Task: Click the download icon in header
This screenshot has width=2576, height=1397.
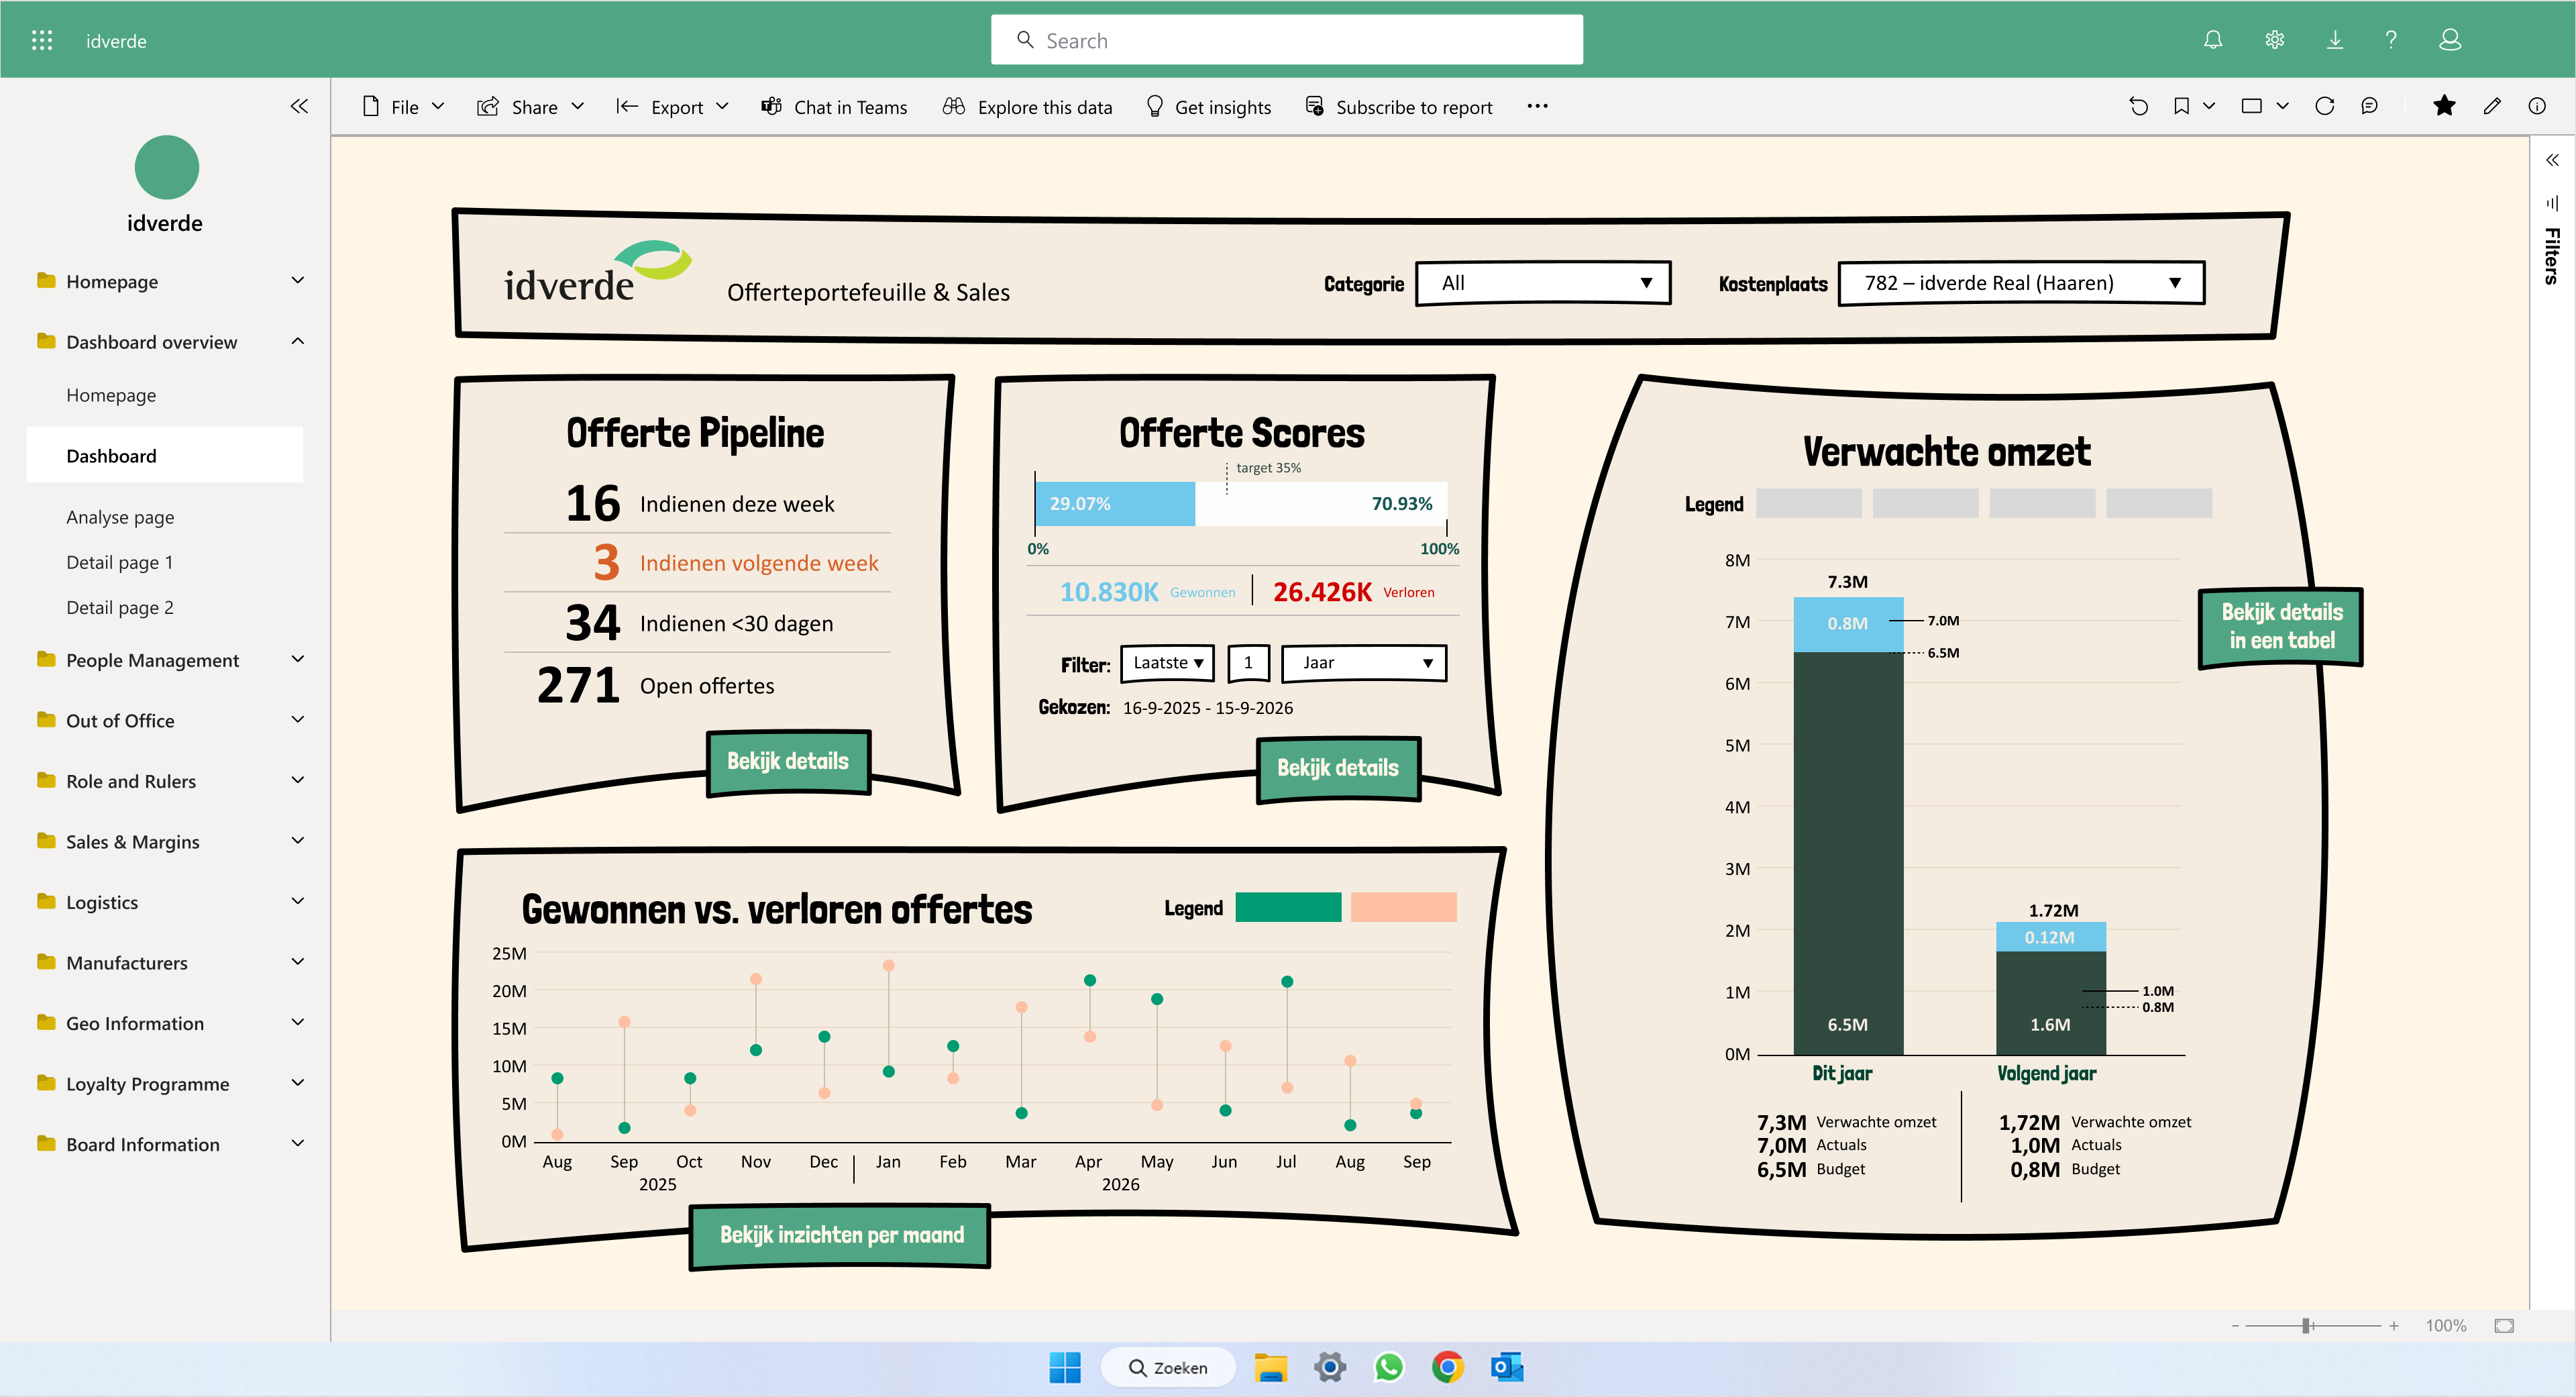Action: (2334, 40)
